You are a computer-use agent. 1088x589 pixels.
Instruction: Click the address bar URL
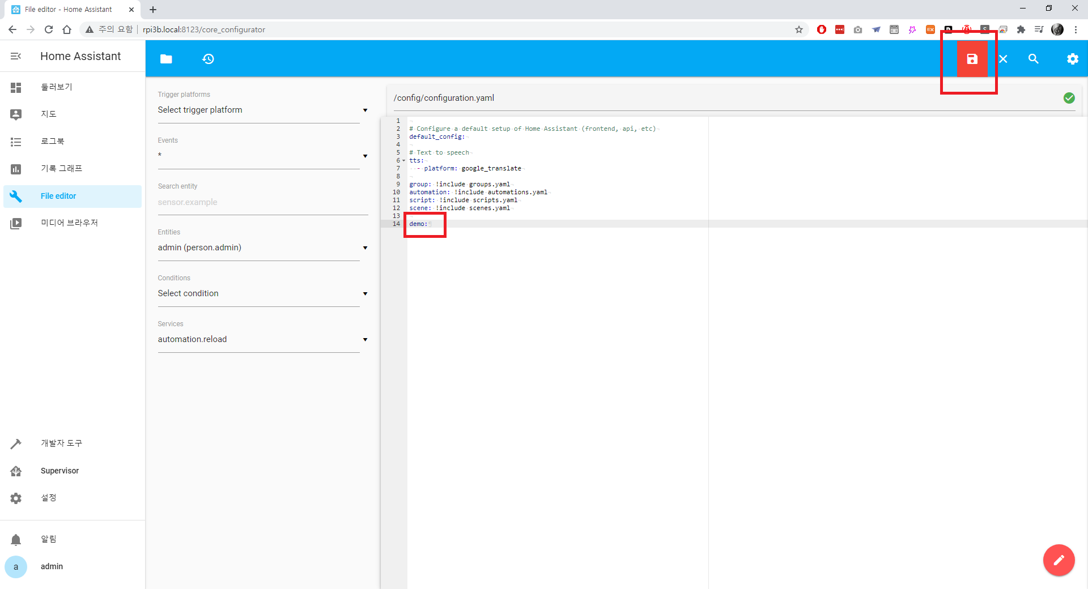(204, 29)
